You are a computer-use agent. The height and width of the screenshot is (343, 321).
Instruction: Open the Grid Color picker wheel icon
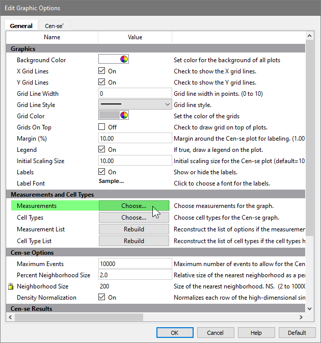click(124, 116)
